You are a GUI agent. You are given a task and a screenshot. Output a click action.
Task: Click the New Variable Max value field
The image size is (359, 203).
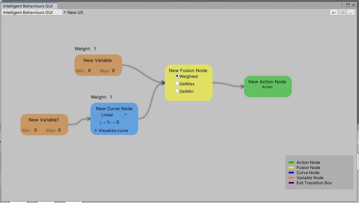click(113, 71)
